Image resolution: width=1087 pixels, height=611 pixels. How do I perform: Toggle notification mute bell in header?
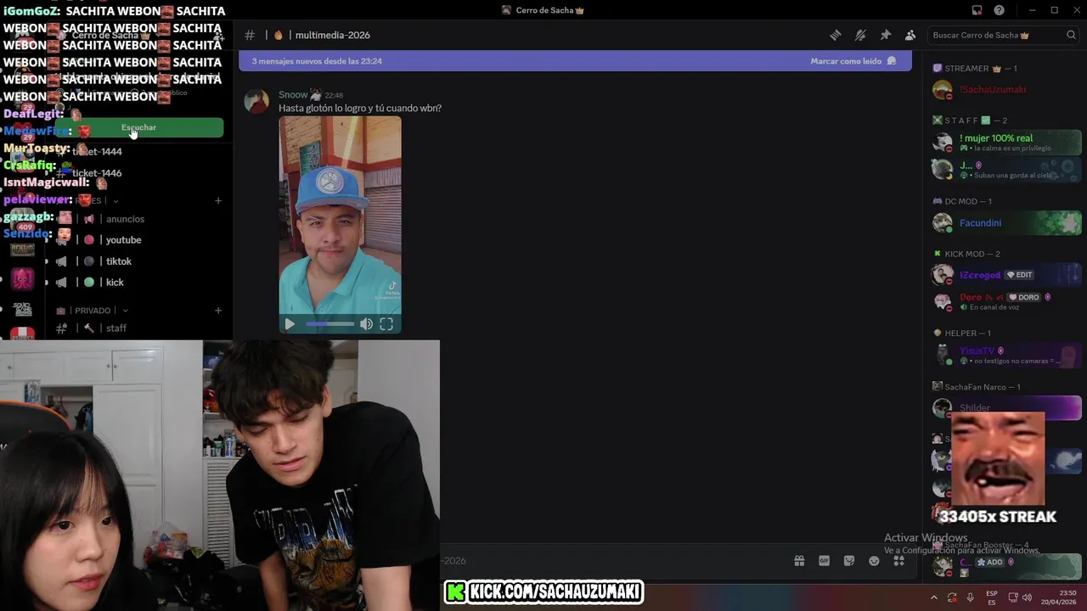(860, 35)
